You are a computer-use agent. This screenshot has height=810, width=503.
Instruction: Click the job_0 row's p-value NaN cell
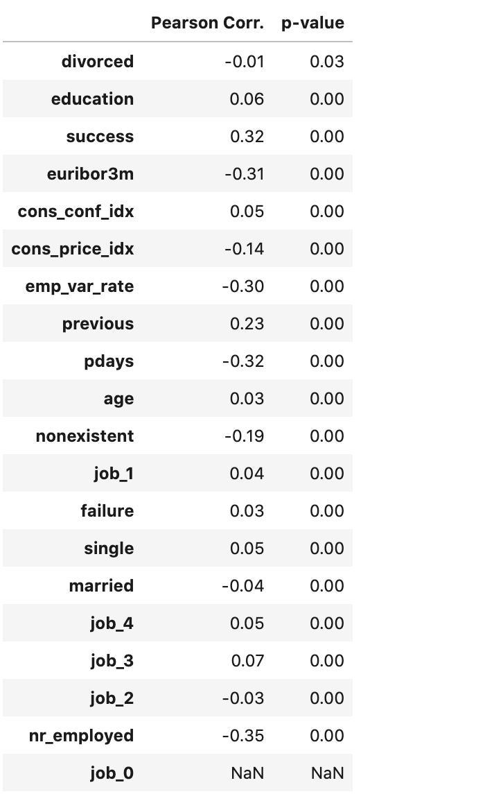[x=327, y=773]
